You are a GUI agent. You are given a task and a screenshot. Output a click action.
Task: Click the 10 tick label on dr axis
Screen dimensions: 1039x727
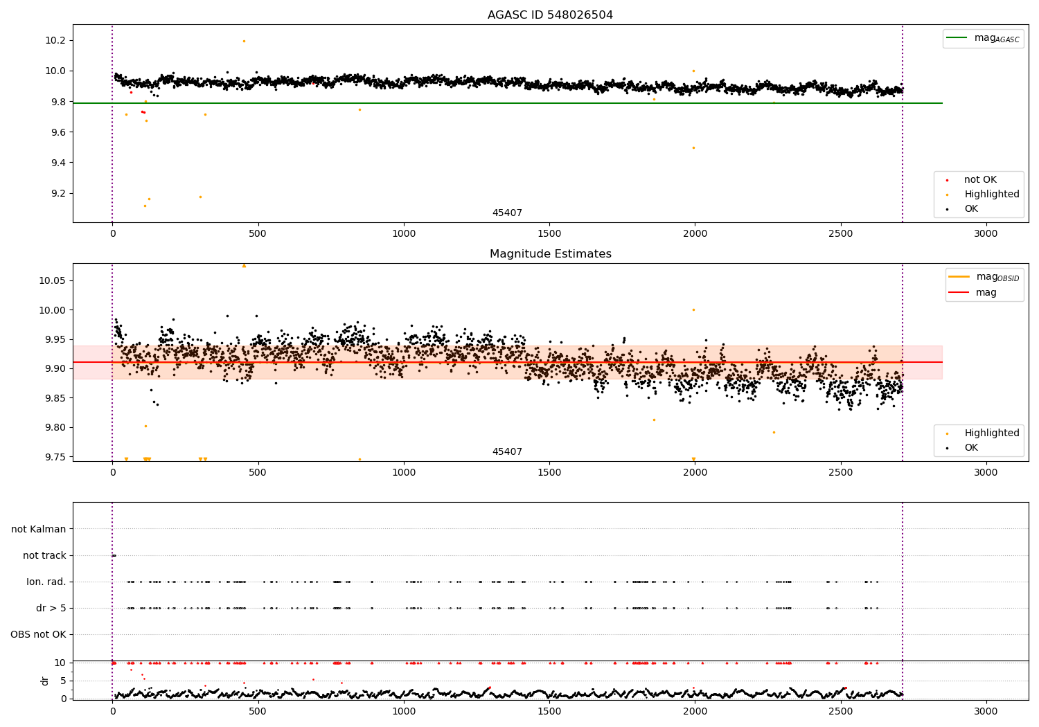point(60,663)
